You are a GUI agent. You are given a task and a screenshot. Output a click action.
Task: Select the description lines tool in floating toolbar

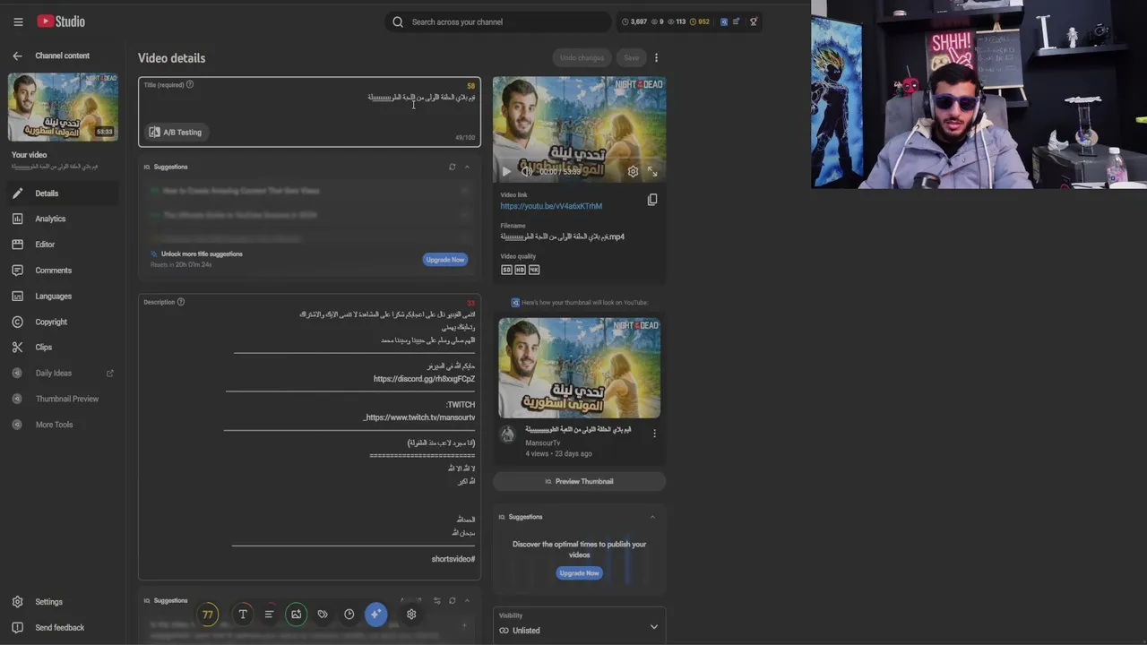point(269,615)
